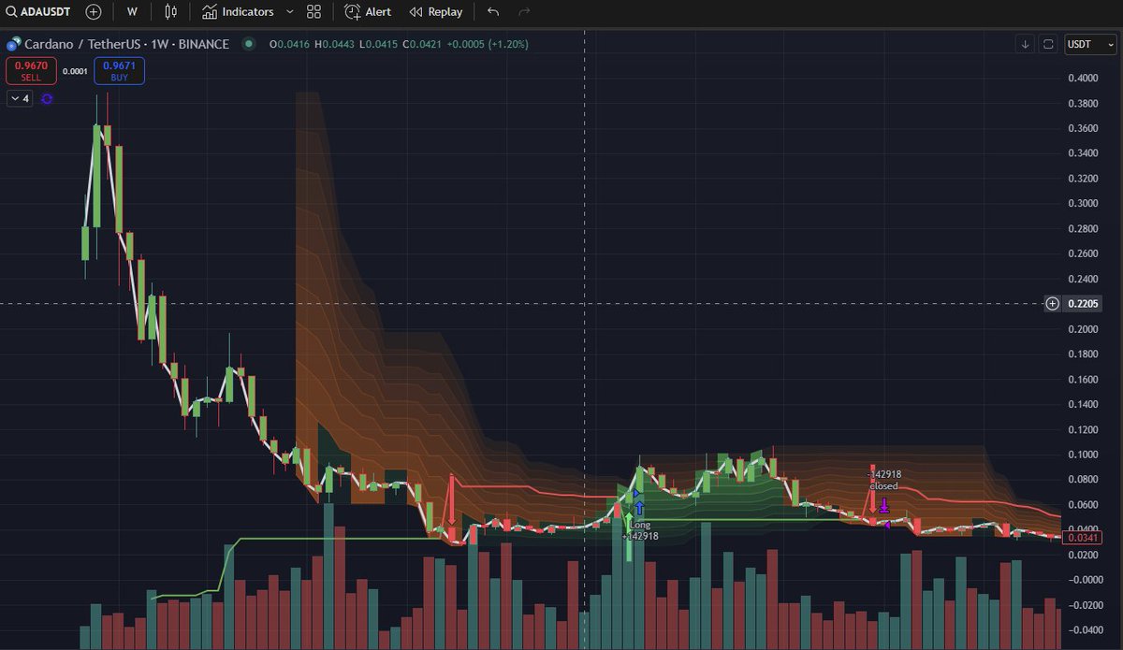
Task: Start bar Replay mode
Action: pyautogui.click(x=434, y=11)
